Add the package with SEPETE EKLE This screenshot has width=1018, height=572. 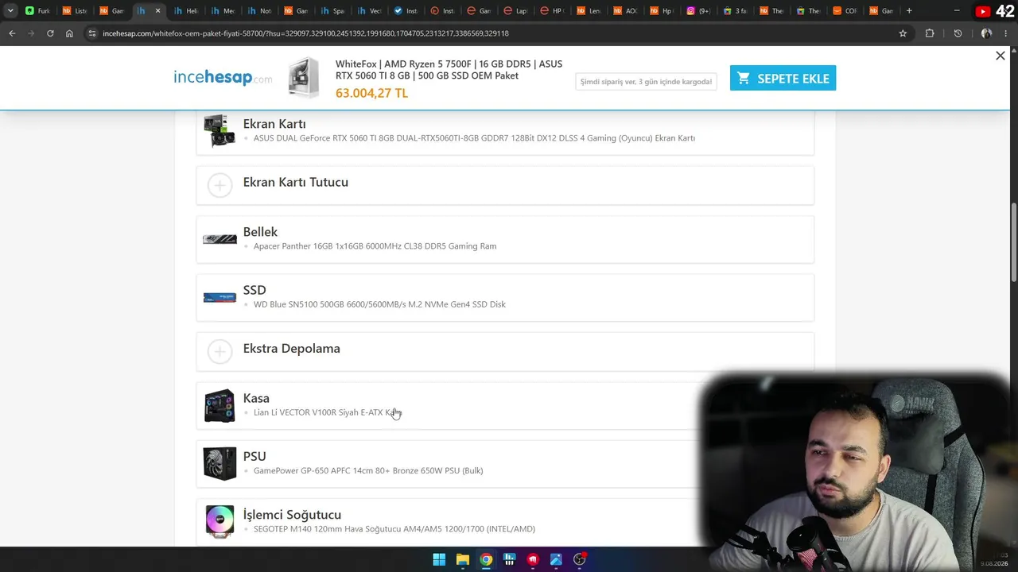coord(783,78)
